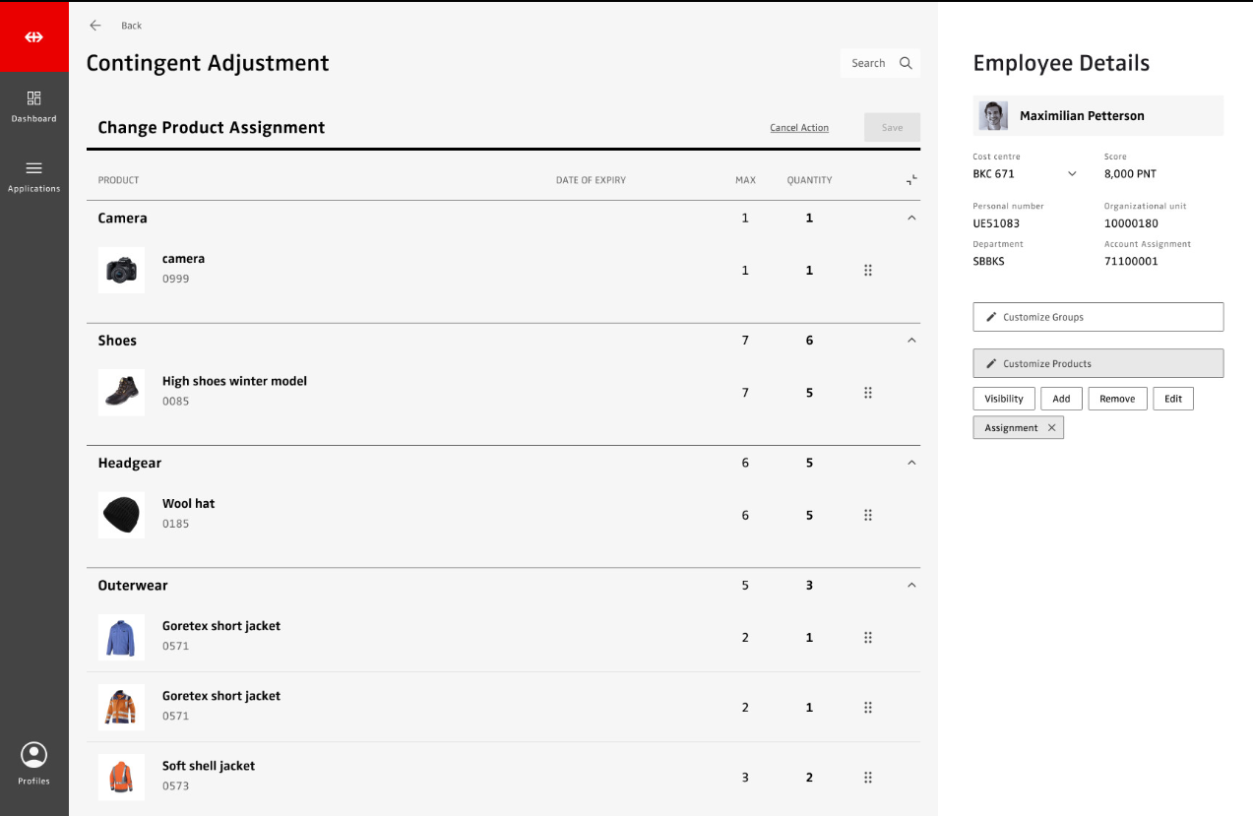This screenshot has height=816, width=1253.
Task: Open the Applications menu in sidebar
Action: coord(34,176)
